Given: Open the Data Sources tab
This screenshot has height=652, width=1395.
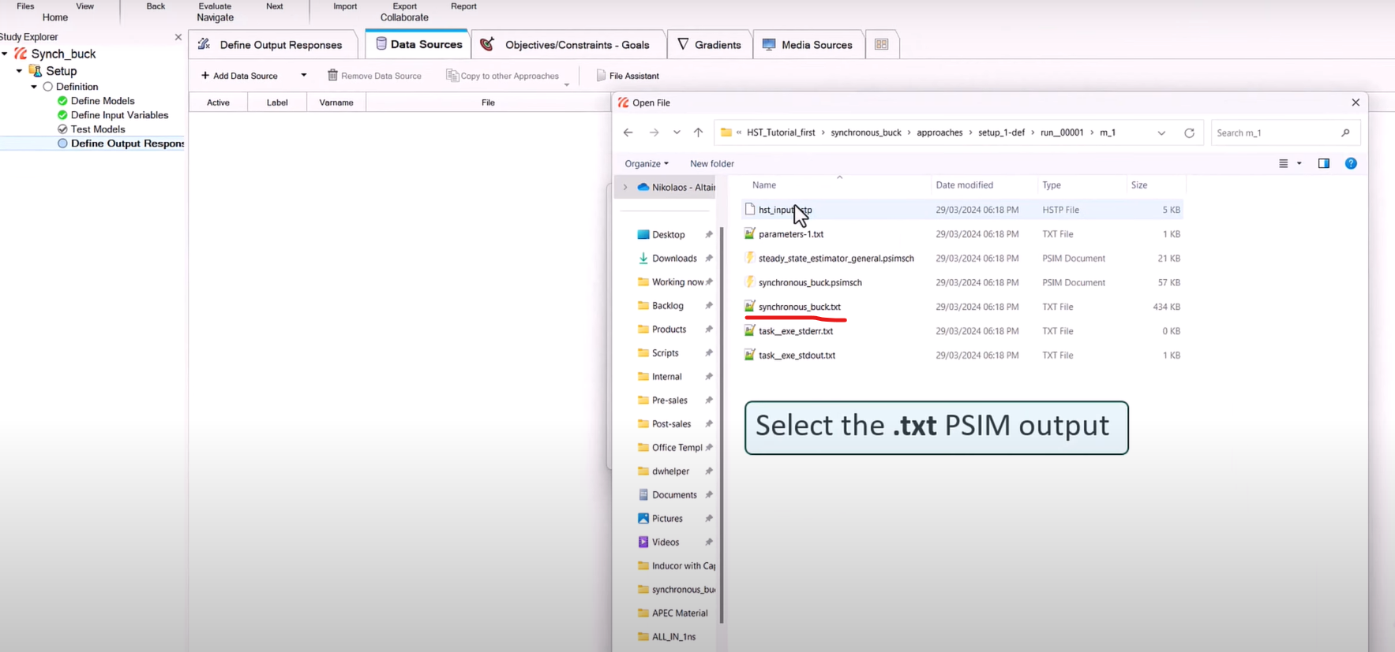Looking at the screenshot, I should tap(418, 44).
